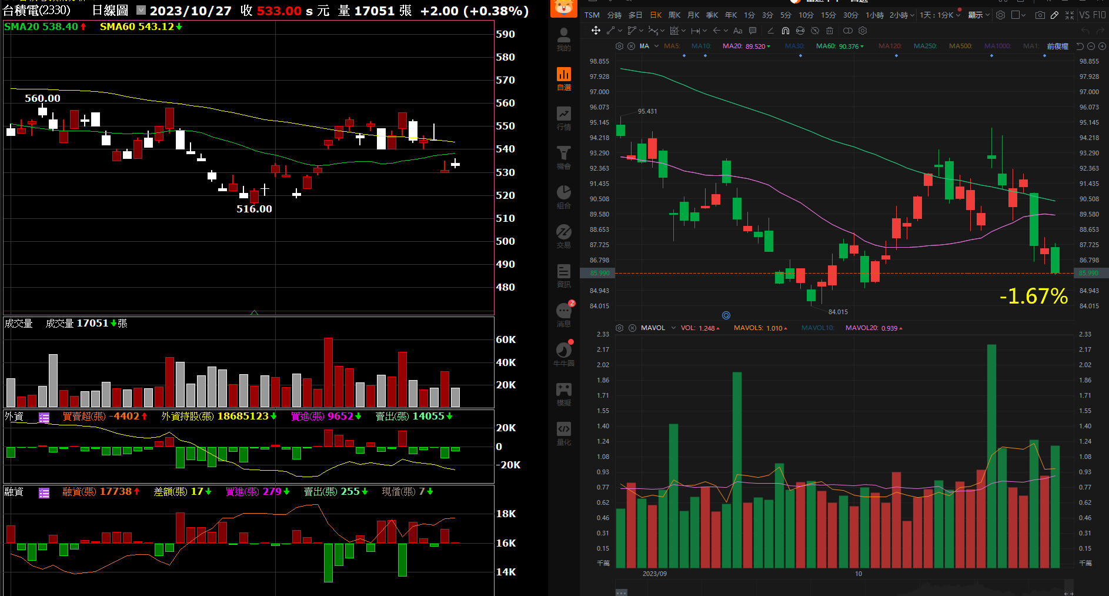This screenshot has height=596, width=1109.
Task: Click the zoom out minus circle icon
Action: coord(1091,46)
